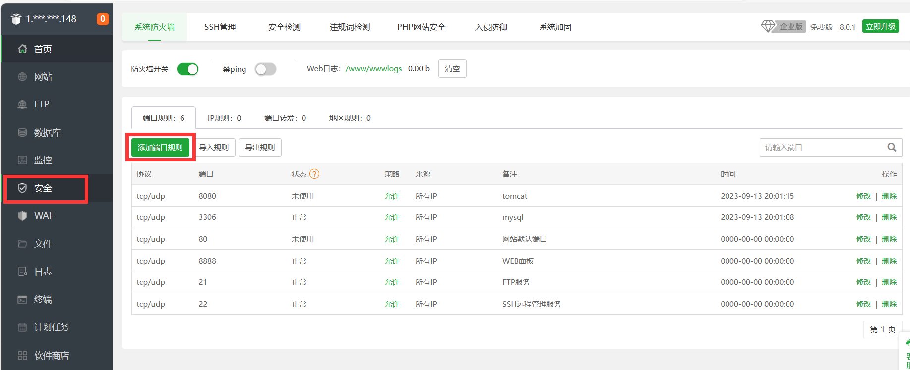
Task: Click the WAF shield icon
Action: click(22, 216)
